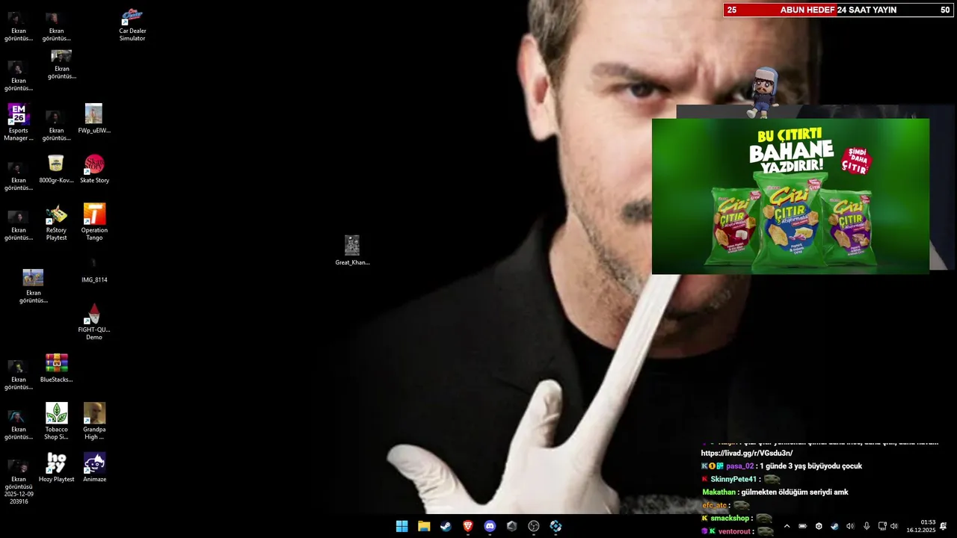
Task: Select the IMG_8114 file
Action: (x=94, y=270)
